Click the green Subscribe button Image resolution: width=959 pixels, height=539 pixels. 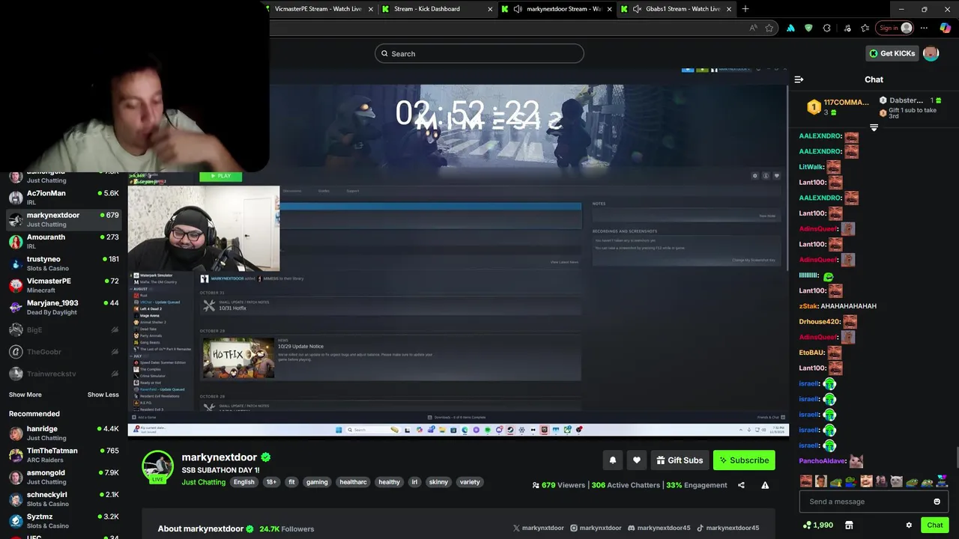[743, 460]
